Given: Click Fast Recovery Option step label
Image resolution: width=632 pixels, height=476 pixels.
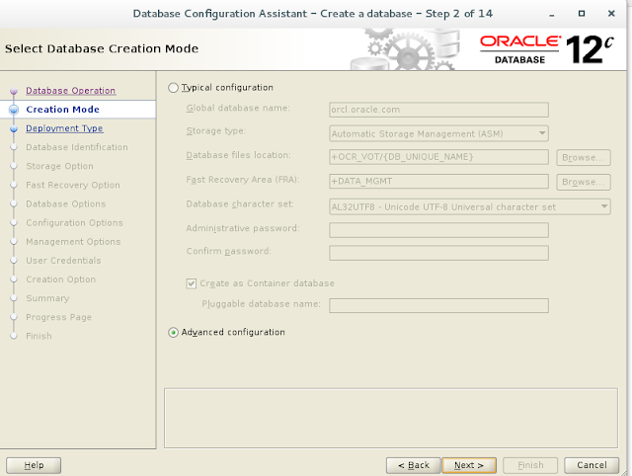Looking at the screenshot, I should tap(73, 185).
